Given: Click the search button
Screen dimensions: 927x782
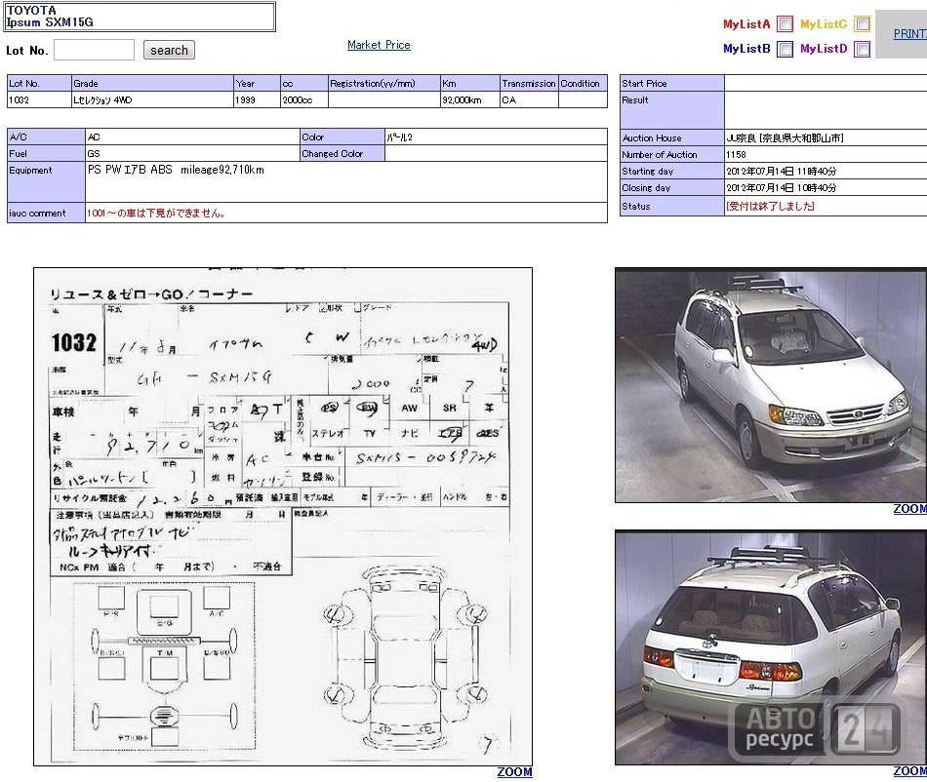Looking at the screenshot, I should pyautogui.click(x=169, y=50).
